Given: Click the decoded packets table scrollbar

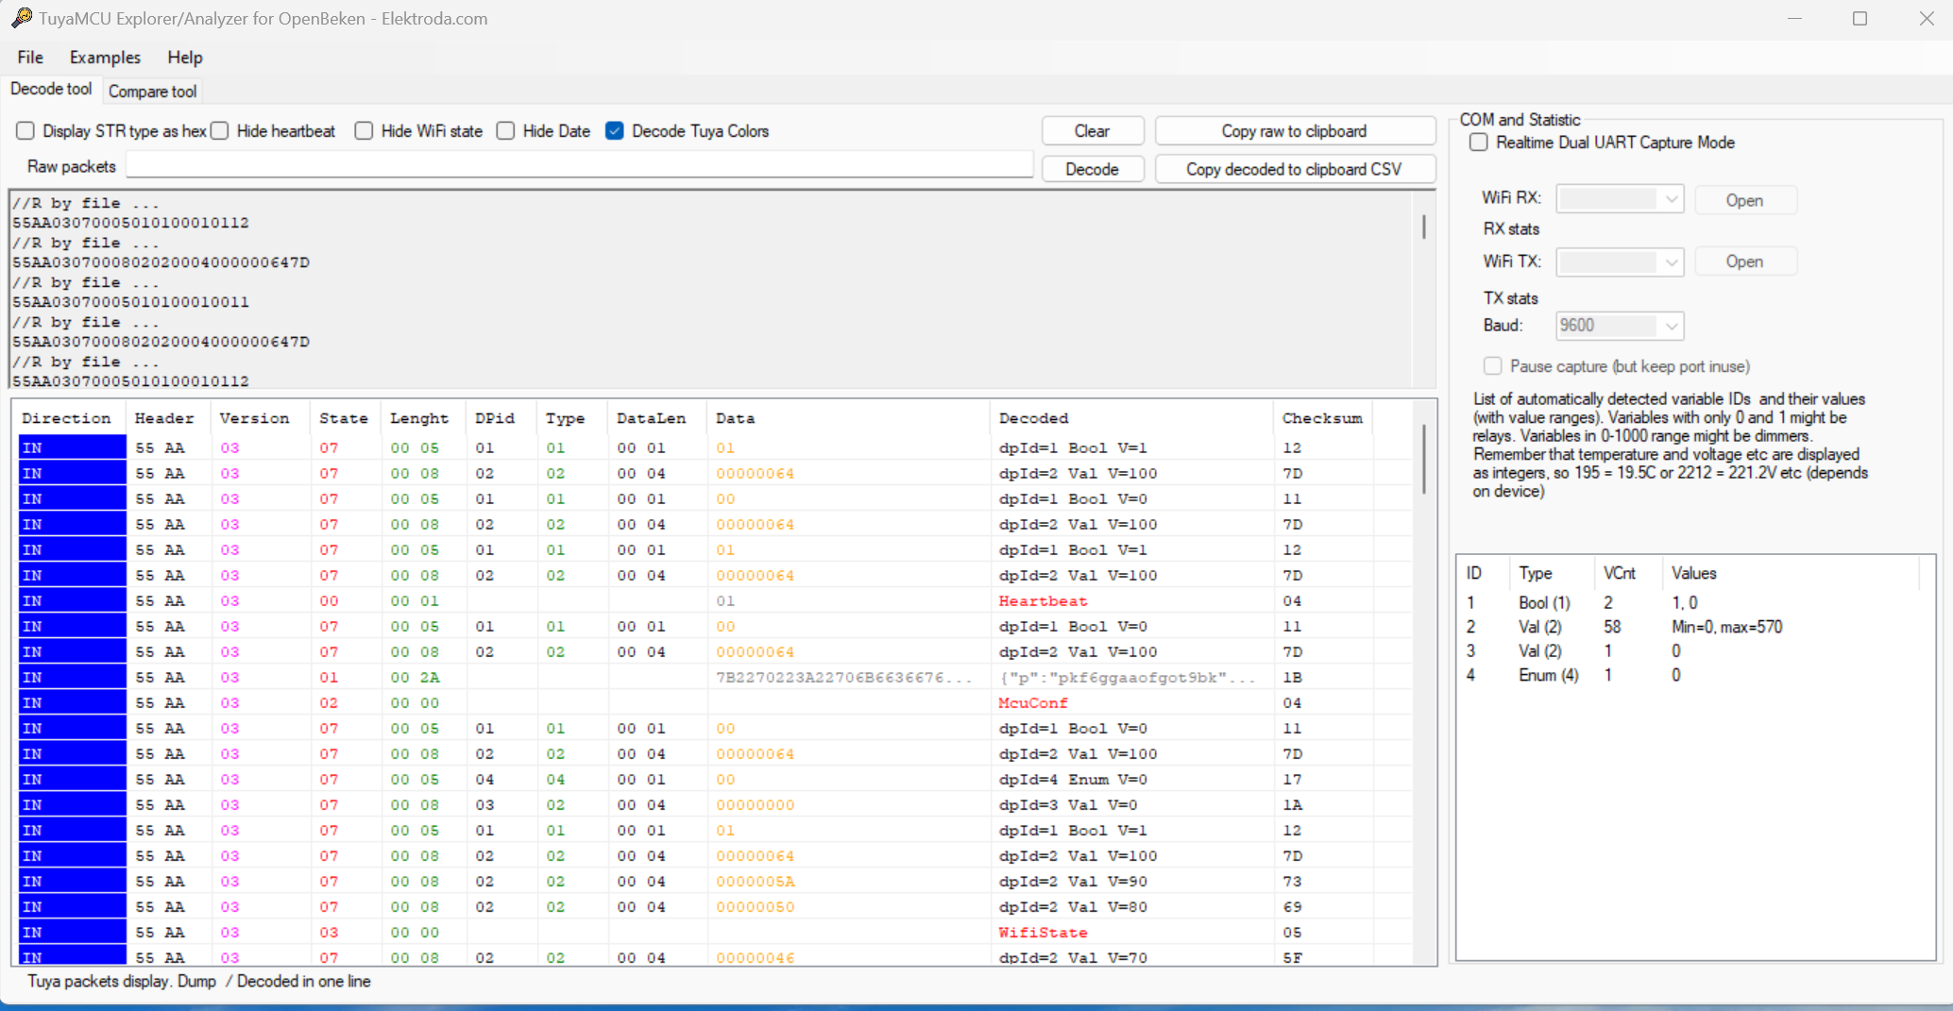Looking at the screenshot, I should pyautogui.click(x=1424, y=459).
